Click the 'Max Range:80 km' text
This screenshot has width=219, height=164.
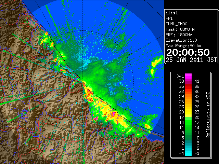[184, 46]
